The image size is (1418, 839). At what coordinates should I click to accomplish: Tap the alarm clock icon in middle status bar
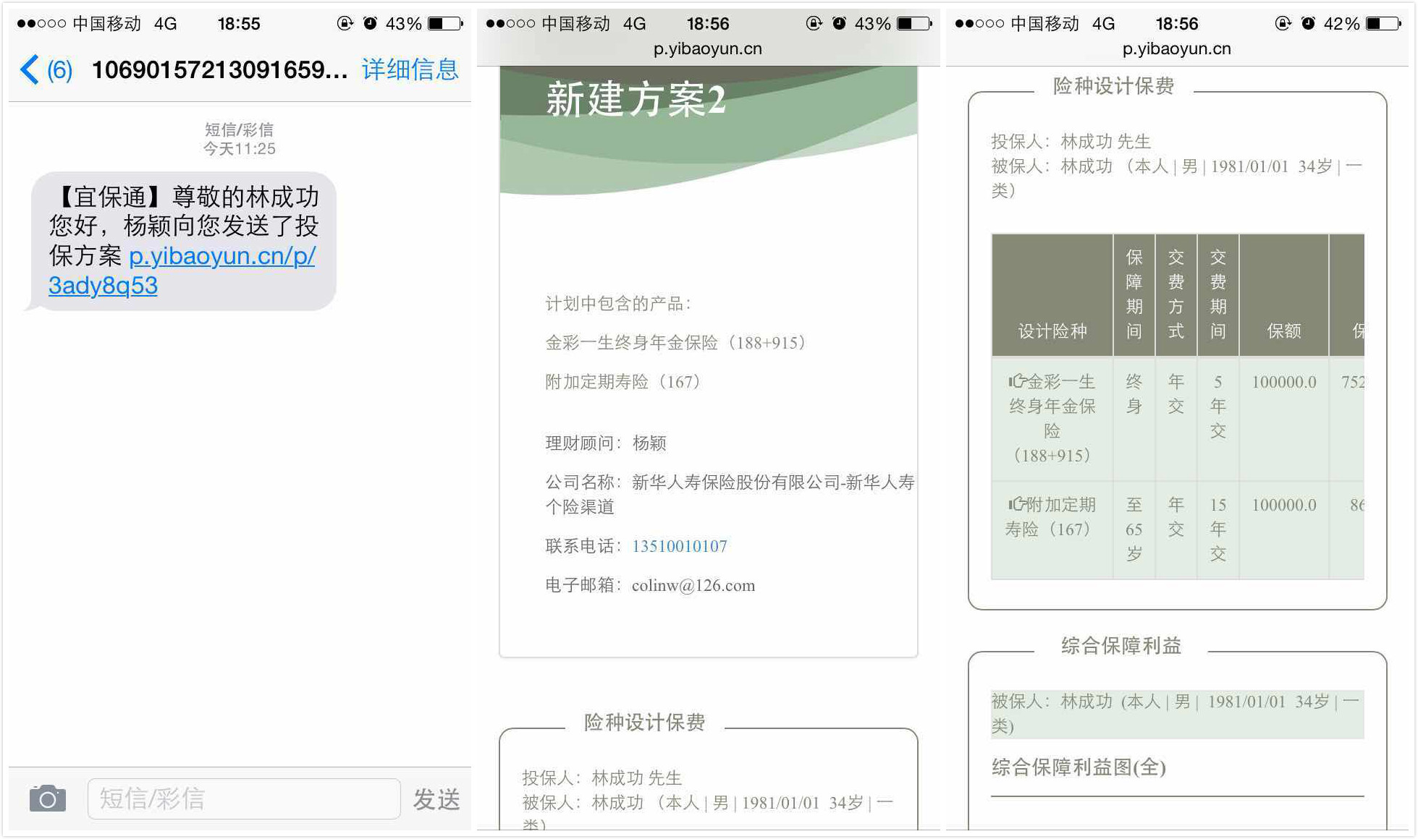pyautogui.click(x=839, y=24)
